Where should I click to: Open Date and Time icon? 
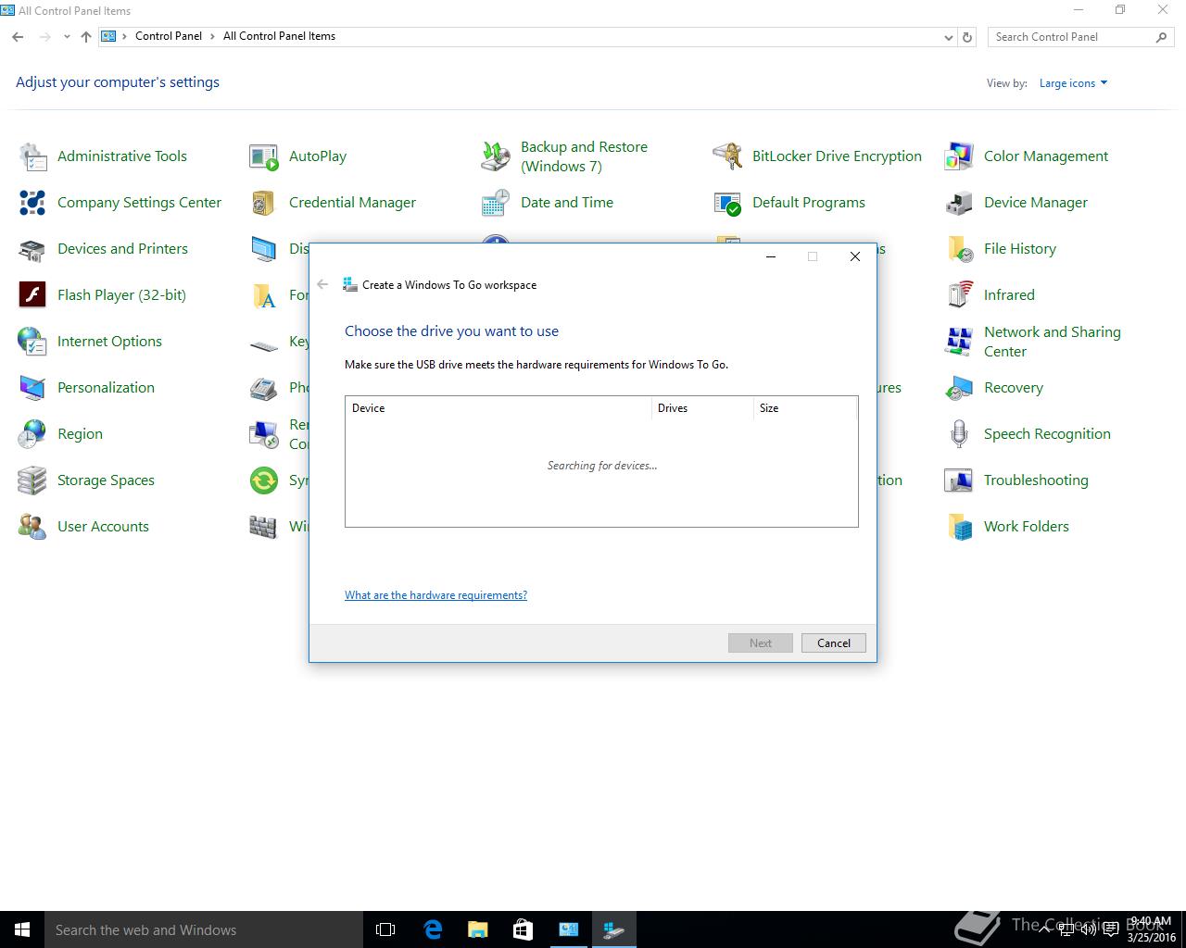point(496,203)
